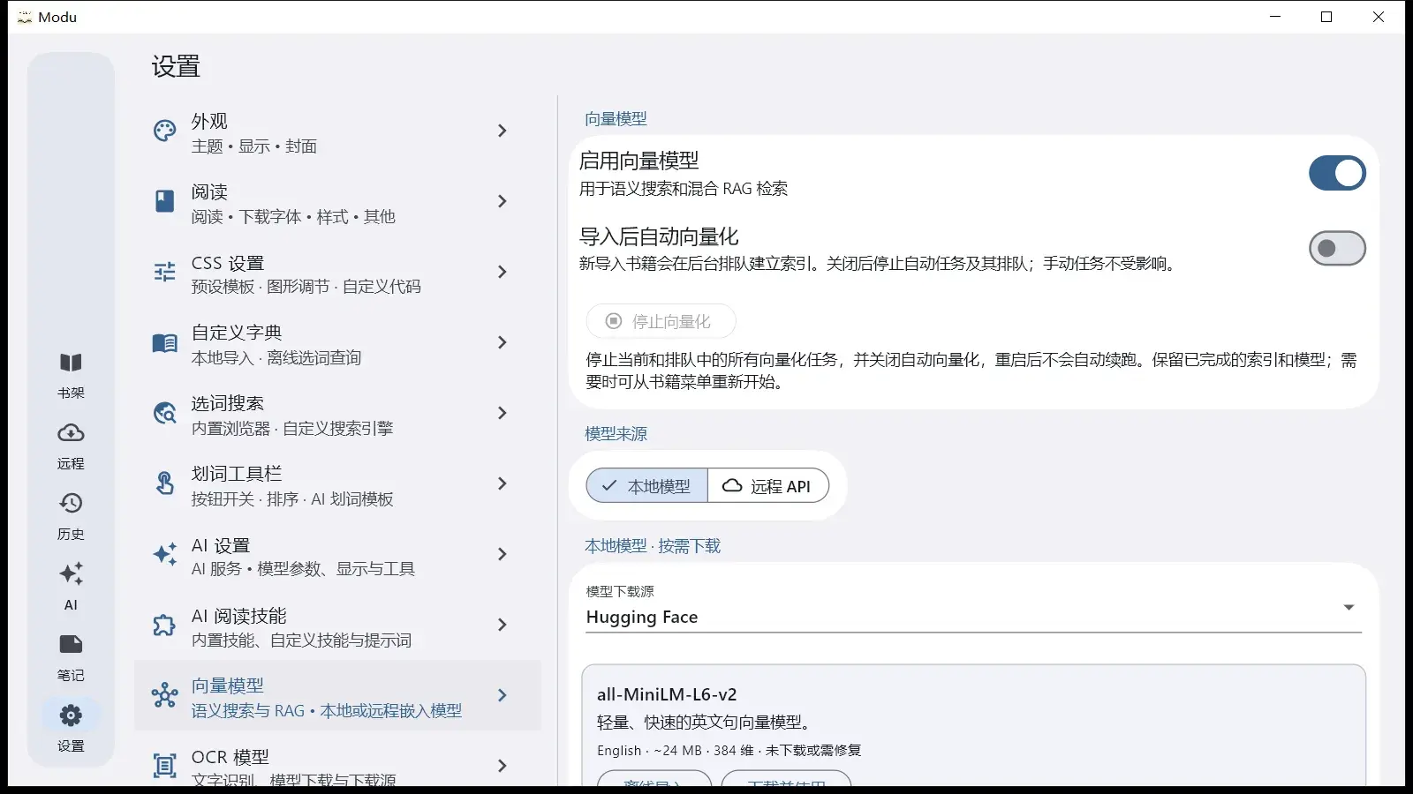Screen dimensions: 1413x794
Task: Enable the 导入后自动向量化 switch
Action: pyautogui.click(x=1337, y=249)
